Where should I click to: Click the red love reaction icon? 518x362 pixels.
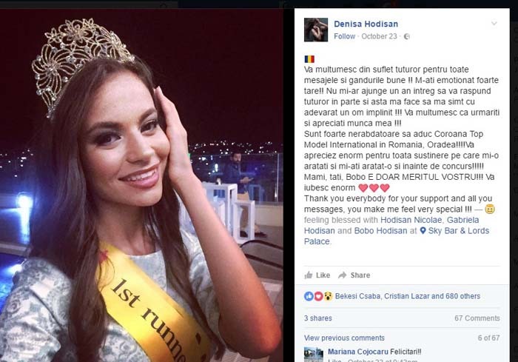pos(318,296)
